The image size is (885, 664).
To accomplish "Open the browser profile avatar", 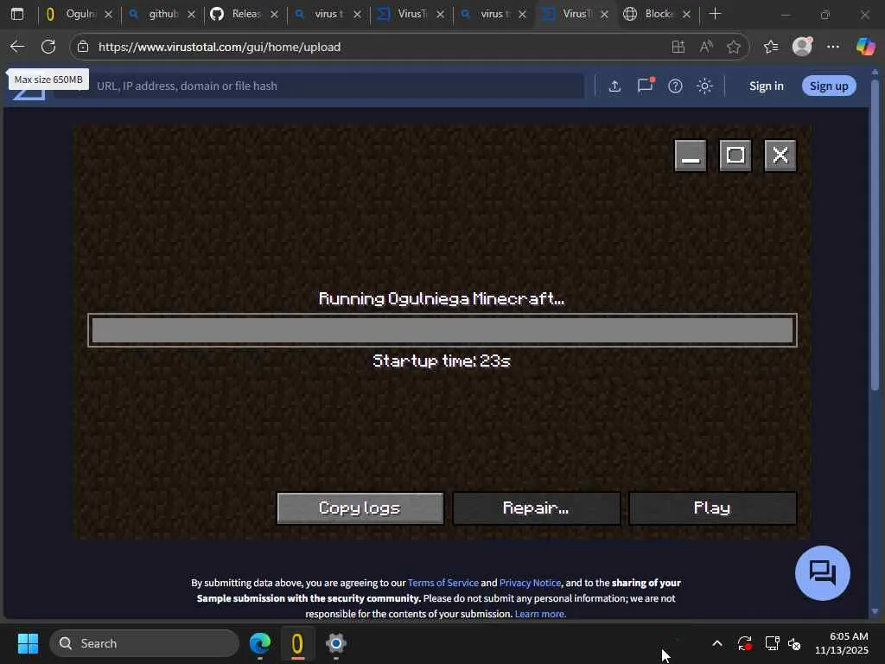I will click(x=802, y=47).
